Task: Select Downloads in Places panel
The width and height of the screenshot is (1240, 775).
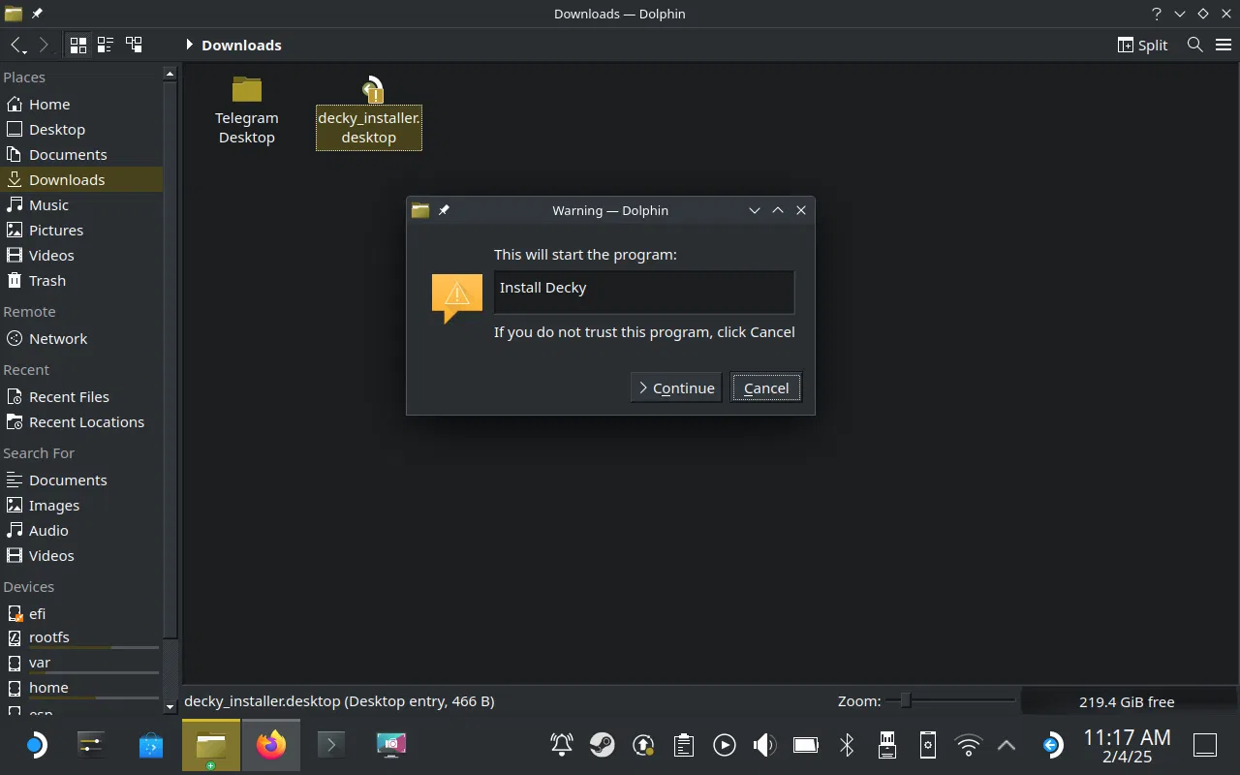Action: click(82, 179)
